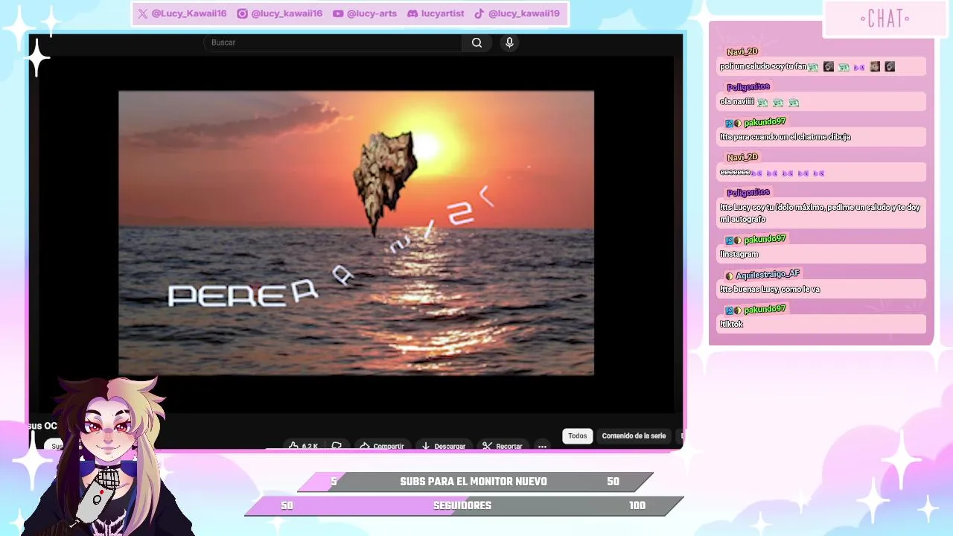This screenshot has width=953, height=536.
Task: Click the top Navi_2D username in chat
Action: click(742, 51)
